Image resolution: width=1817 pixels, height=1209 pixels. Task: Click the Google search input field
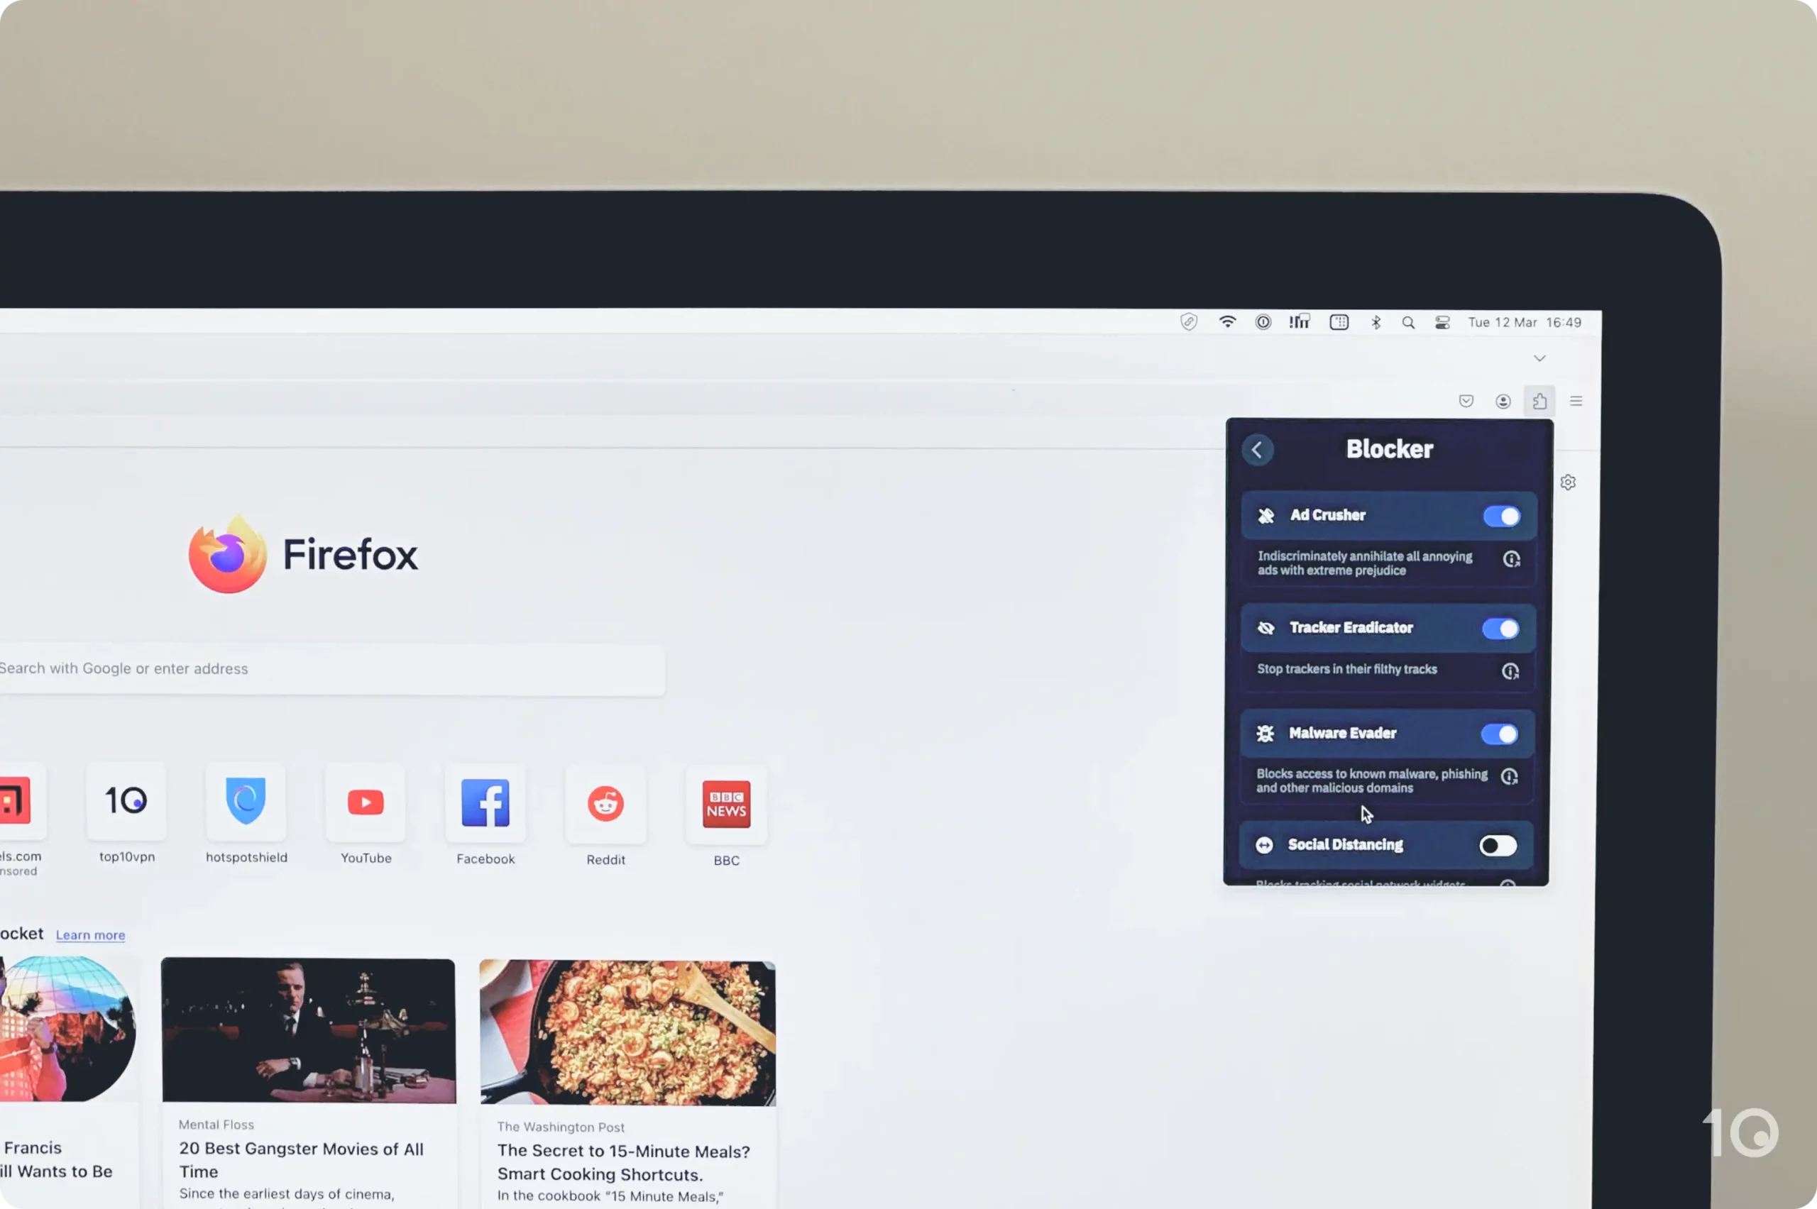click(x=332, y=668)
